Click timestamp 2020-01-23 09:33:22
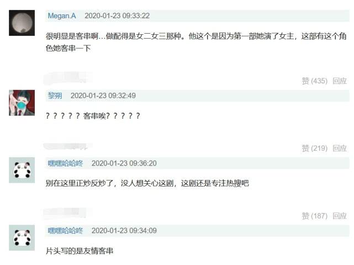354x265 pixels. 117,16
